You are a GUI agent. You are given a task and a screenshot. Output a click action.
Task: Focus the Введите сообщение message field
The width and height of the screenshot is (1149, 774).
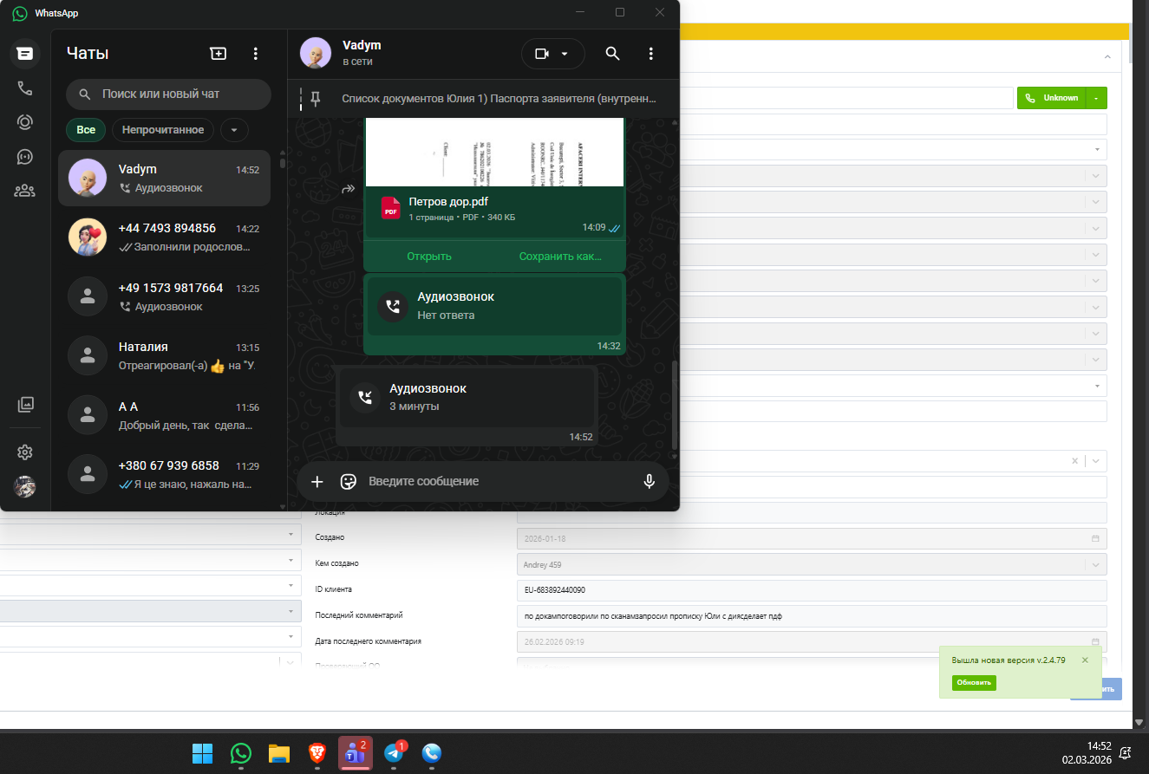coord(499,482)
